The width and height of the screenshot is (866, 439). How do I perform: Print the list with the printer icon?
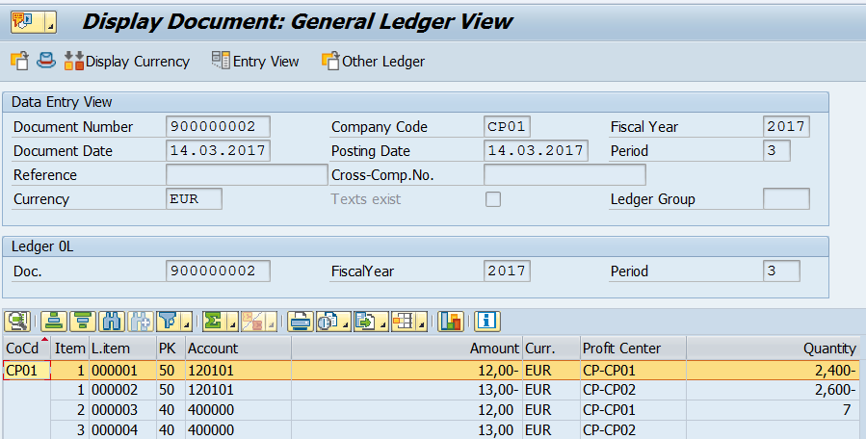[x=300, y=321]
